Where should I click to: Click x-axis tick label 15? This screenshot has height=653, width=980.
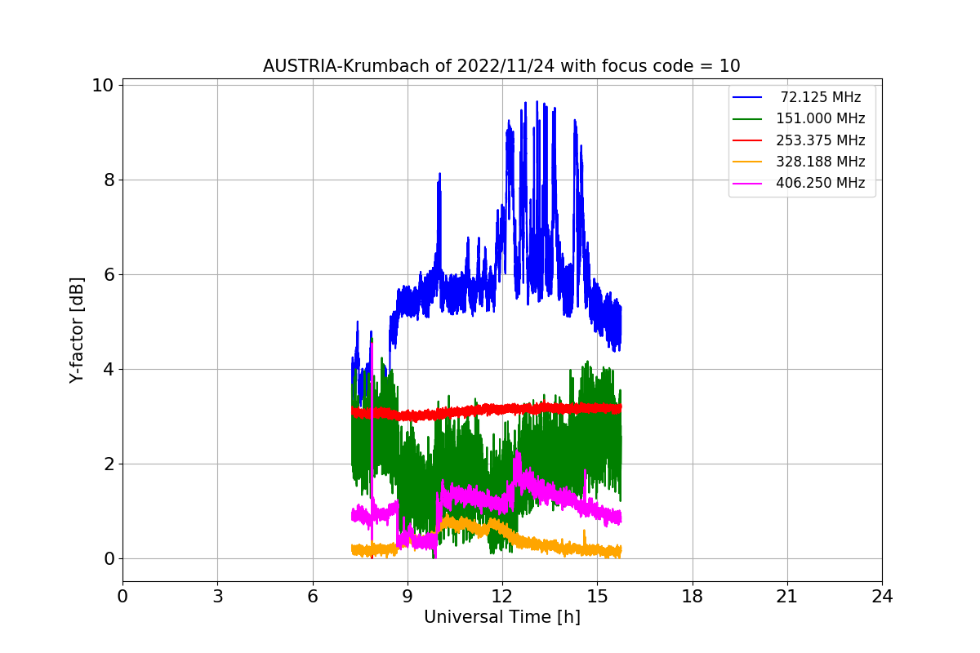(x=597, y=597)
